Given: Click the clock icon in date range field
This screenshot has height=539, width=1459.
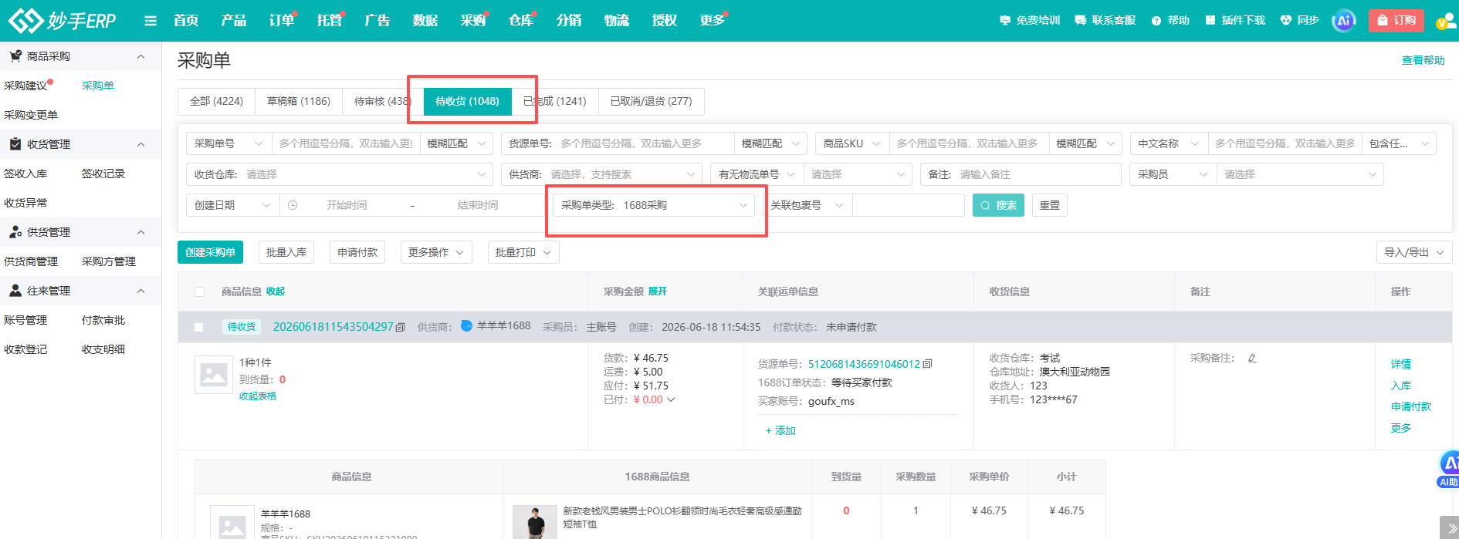Looking at the screenshot, I should point(293,205).
